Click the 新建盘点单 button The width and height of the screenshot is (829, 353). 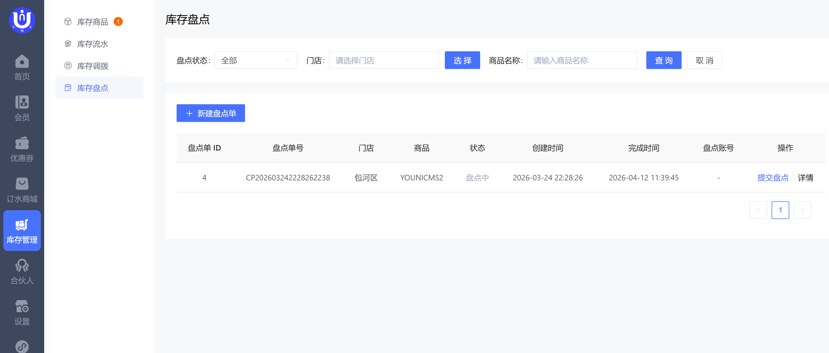(x=211, y=113)
